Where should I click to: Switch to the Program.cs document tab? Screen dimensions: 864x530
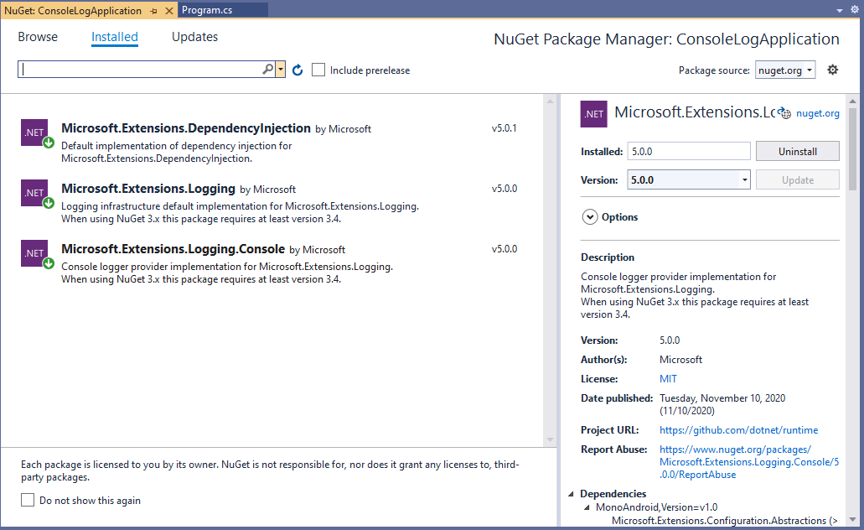tap(207, 10)
